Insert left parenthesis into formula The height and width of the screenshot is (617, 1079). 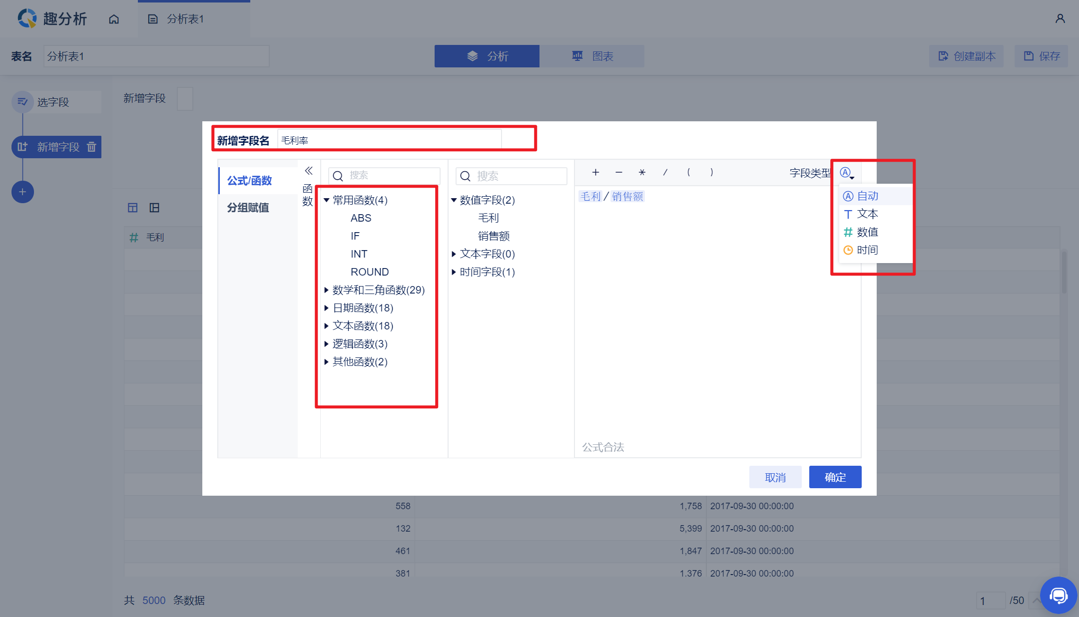tap(688, 172)
